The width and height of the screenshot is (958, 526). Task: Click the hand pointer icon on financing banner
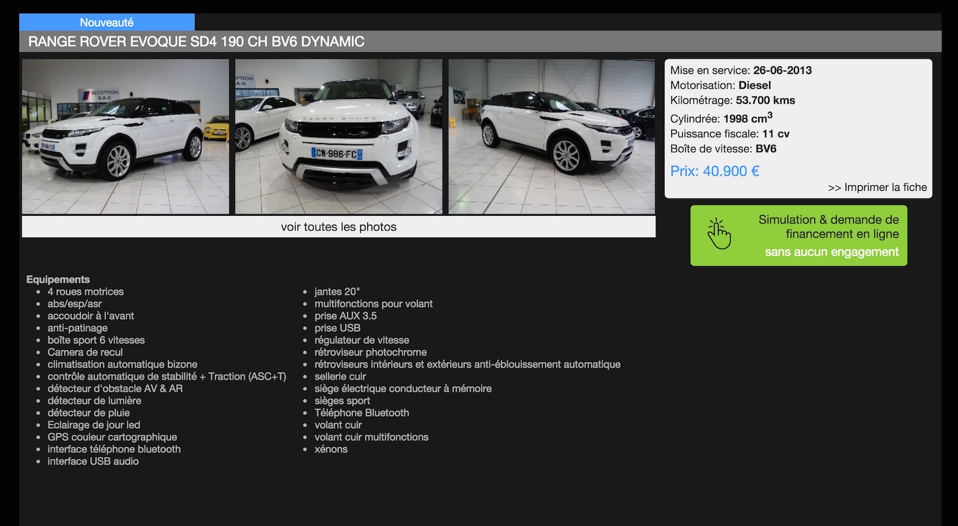tap(719, 234)
